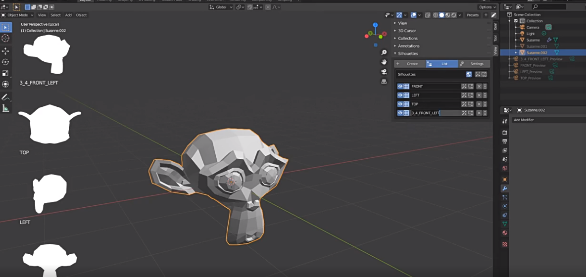
Task: Open the Scene properties icon
Action: tap(505, 159)
